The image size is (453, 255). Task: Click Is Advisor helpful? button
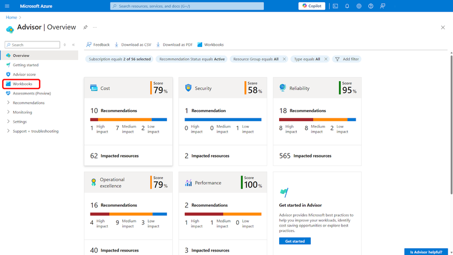click(x=426, y=252)
